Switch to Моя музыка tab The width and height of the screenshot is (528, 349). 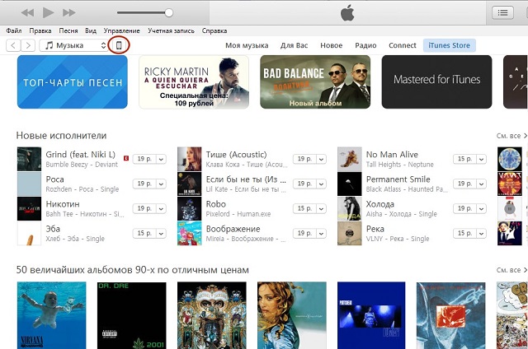247,45
